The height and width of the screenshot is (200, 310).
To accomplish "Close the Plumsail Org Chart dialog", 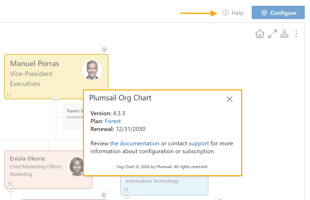I will click(x=229, y=99).
